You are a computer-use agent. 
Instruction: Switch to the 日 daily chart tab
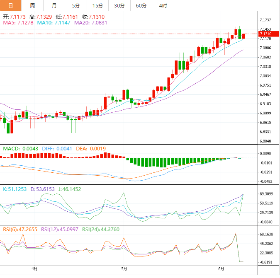(10, 5)
